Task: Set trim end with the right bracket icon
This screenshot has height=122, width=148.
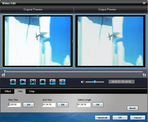Action: pyautogui.click(x=62, y=82)
